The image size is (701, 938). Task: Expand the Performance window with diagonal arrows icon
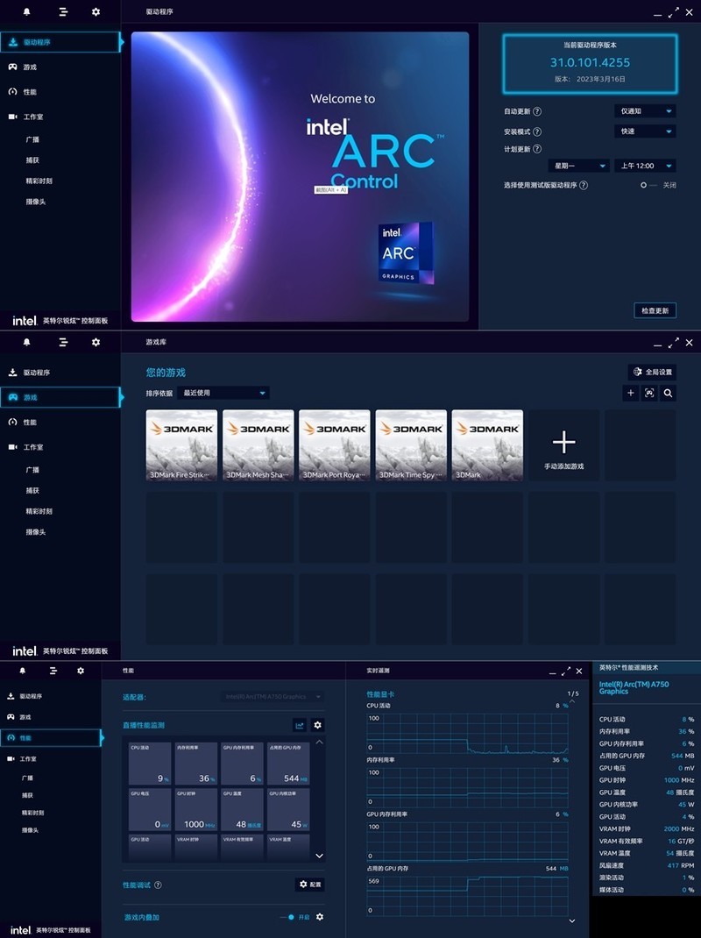pyautogui.click(x=566, y=672)
